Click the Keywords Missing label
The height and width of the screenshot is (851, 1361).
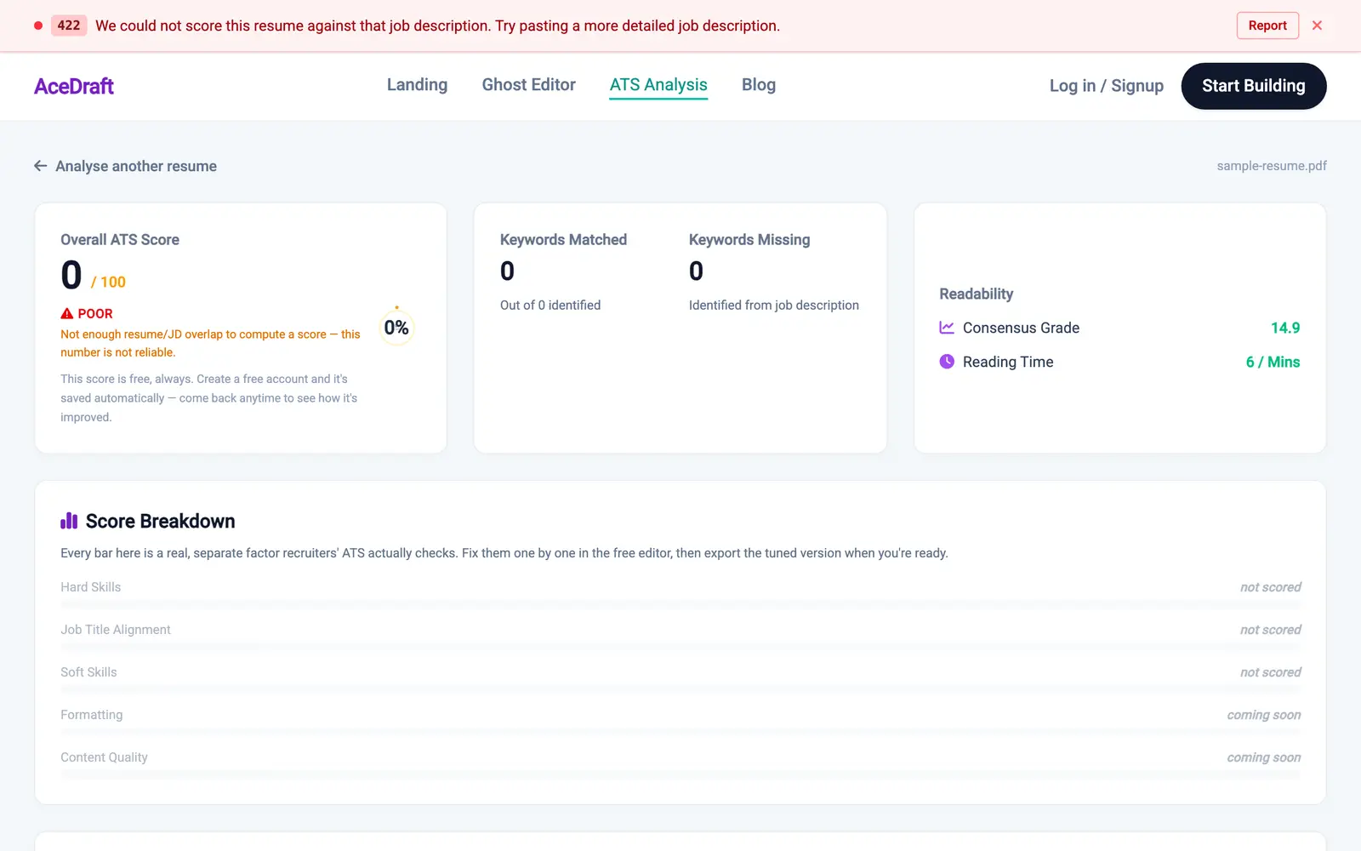tap(749, 240)
